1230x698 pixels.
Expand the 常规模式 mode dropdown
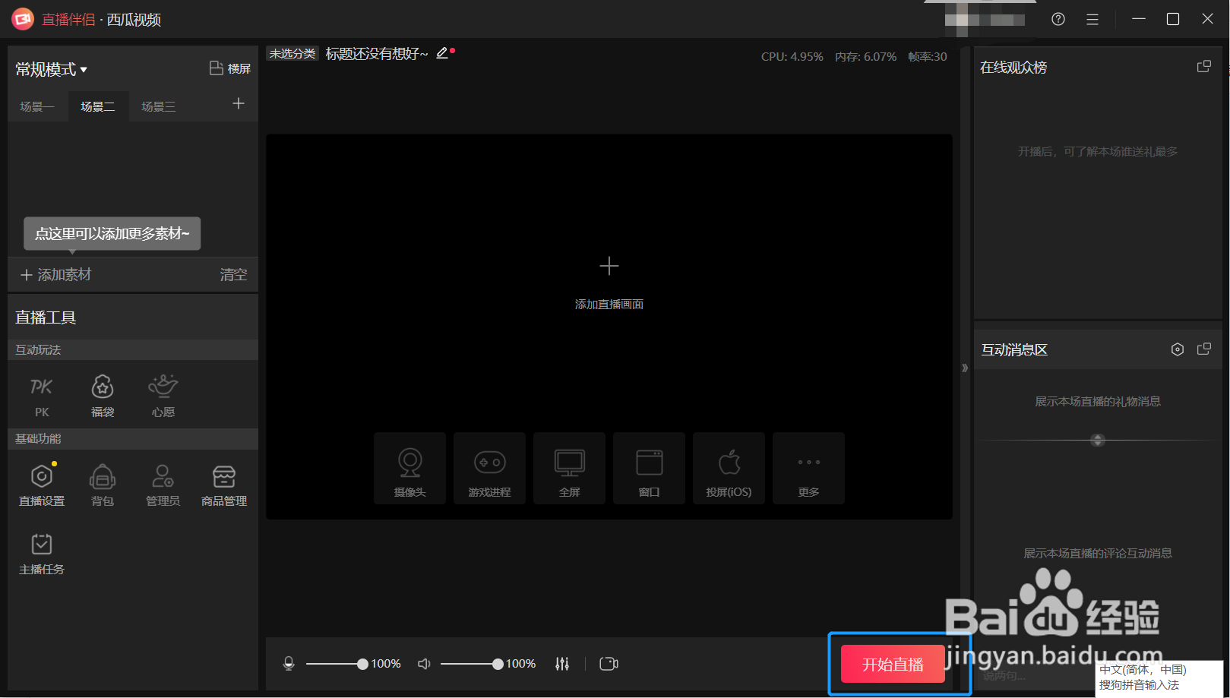(x=52, y=70)
